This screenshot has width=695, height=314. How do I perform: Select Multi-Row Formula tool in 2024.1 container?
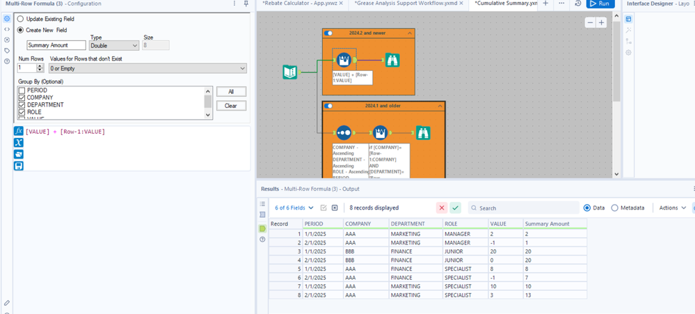point(380,132)
